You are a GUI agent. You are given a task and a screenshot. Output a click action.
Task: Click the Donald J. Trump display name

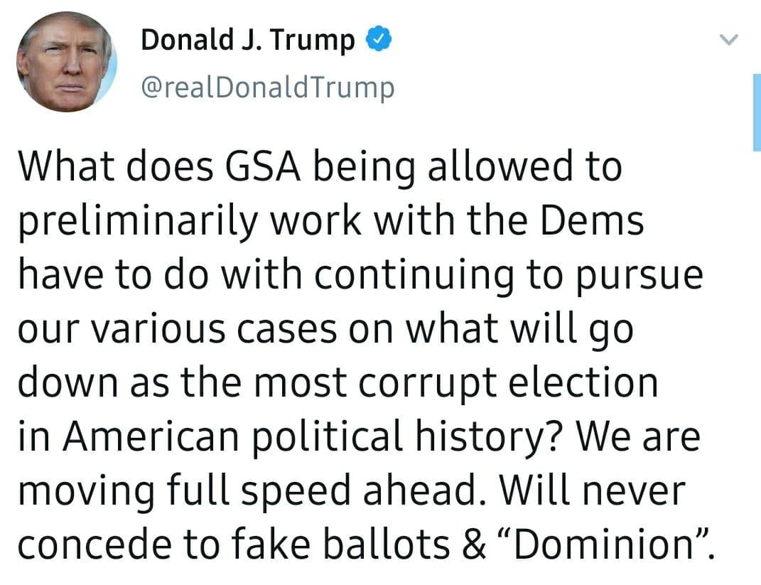(247, 41)
